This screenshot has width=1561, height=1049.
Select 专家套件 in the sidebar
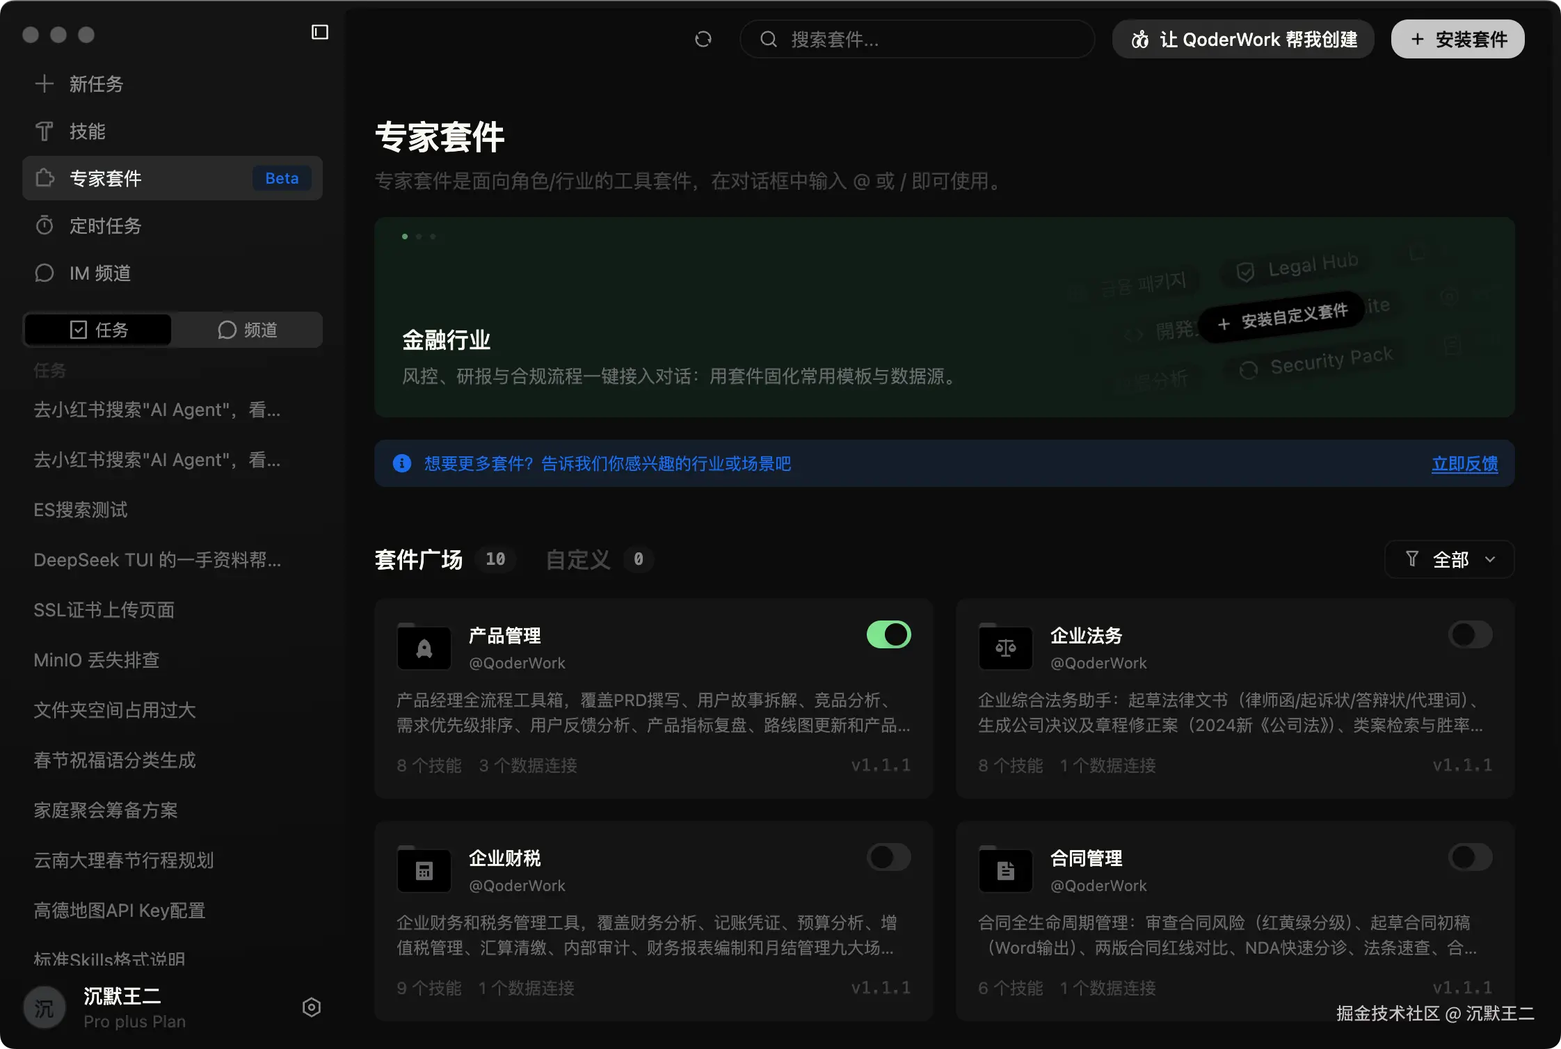tap(173, 178)
